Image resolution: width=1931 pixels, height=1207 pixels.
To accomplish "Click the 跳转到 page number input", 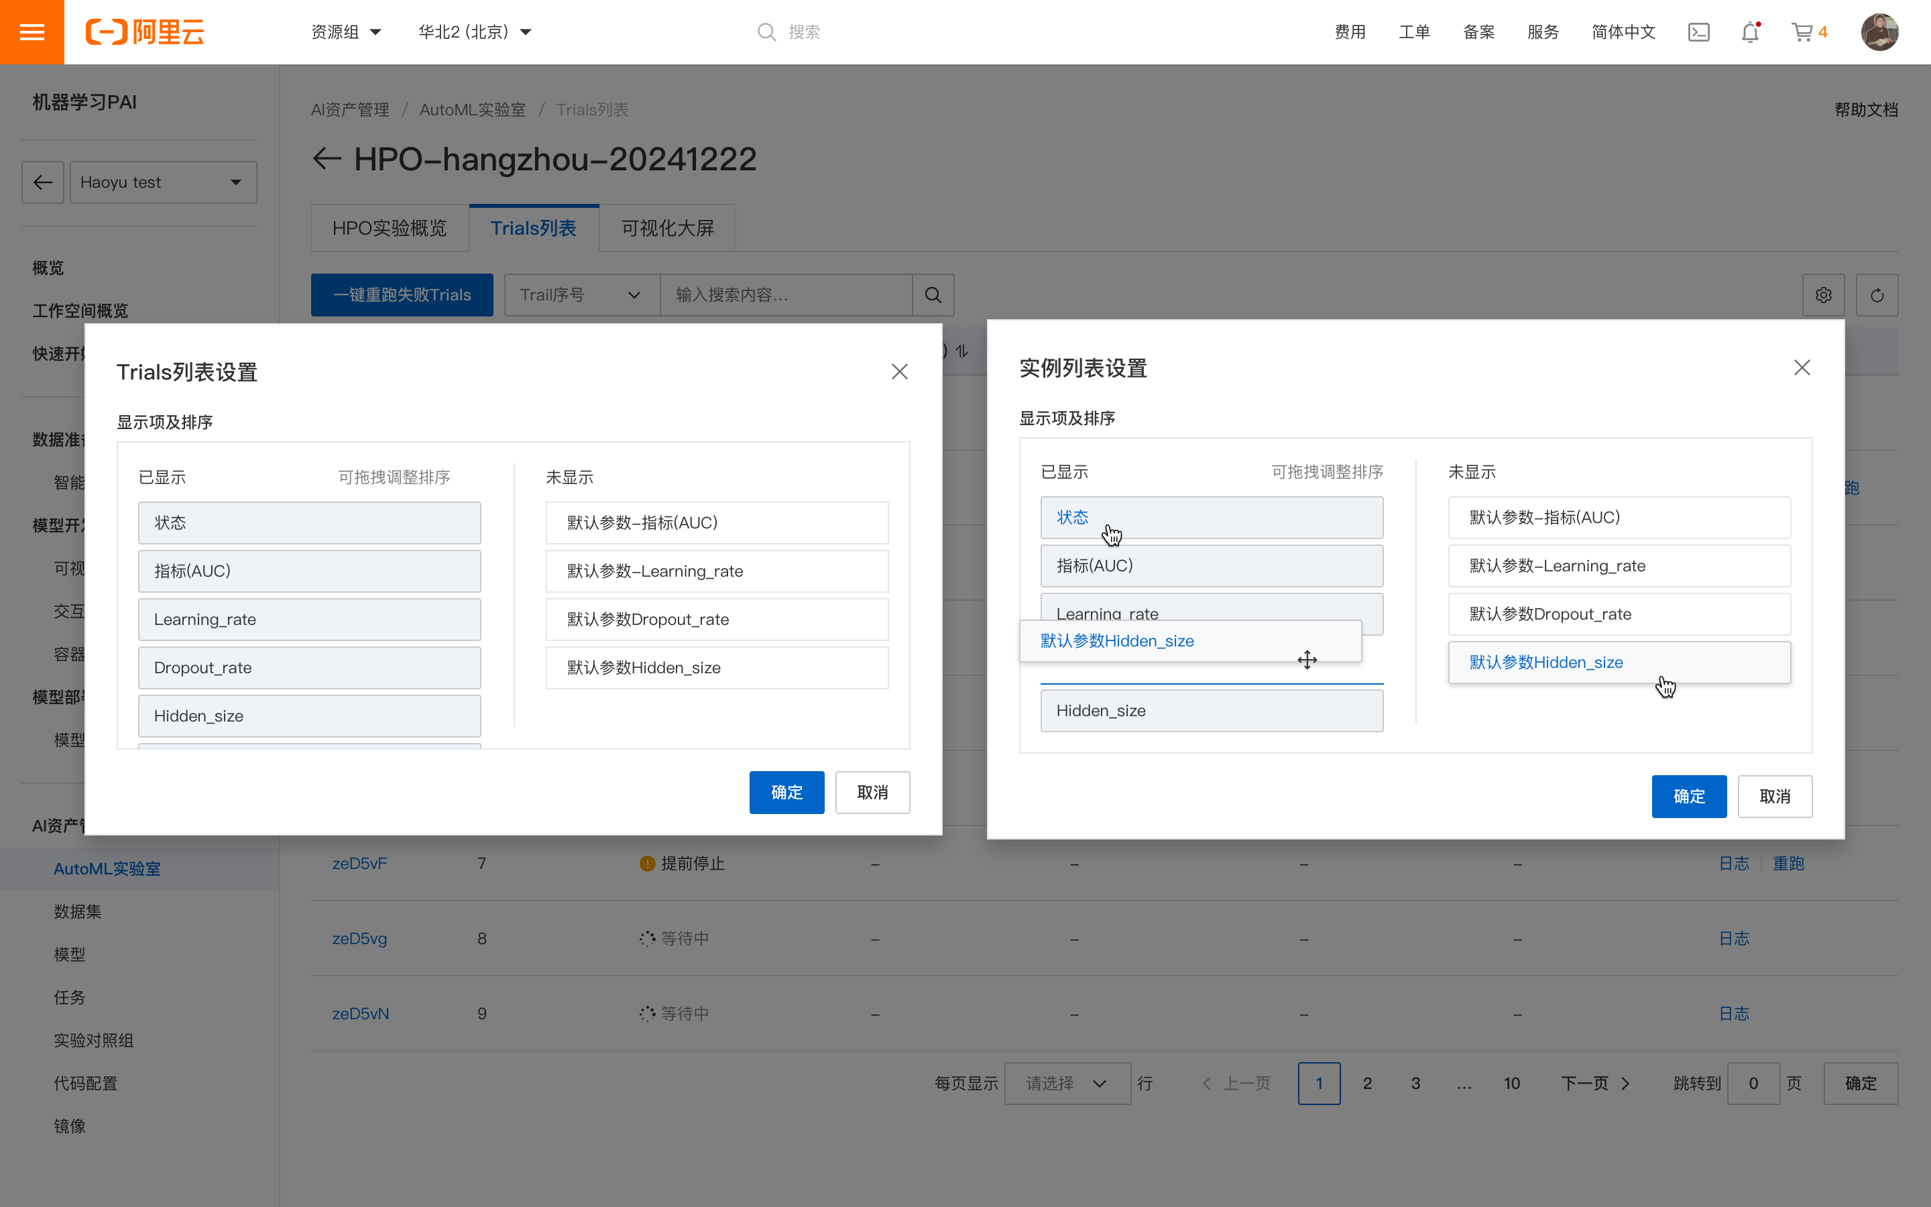I will 1753,1083.
